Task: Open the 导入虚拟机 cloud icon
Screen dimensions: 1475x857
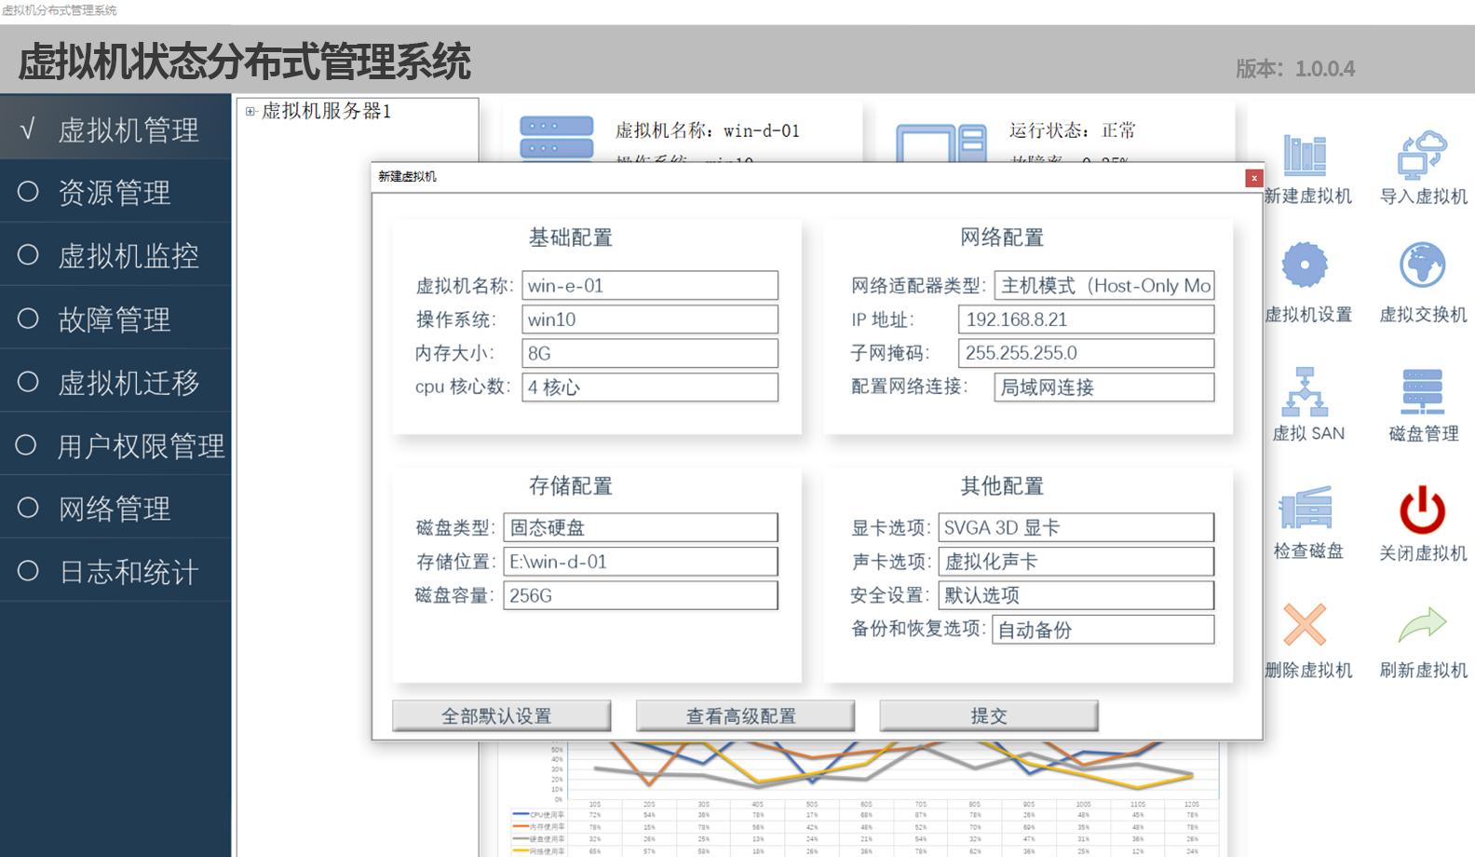Action: [x=1422, y=155]
